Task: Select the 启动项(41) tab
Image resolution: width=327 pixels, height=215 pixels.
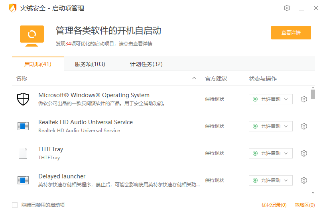Action: point(38,64)
